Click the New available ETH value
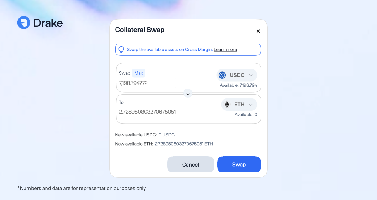Image resolution: width=377 pixels, height=200 pixels. (184, 144)
